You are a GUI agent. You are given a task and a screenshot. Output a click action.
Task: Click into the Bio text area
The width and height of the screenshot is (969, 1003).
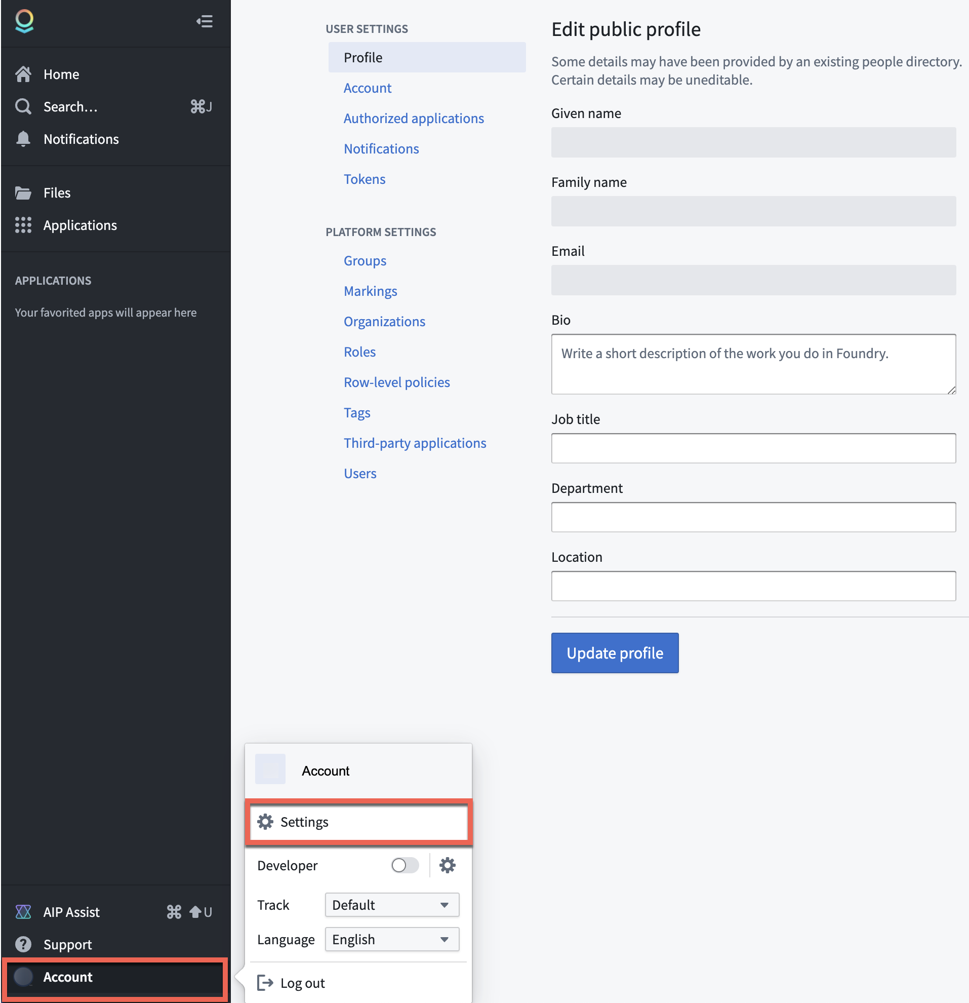click(753, 364)
